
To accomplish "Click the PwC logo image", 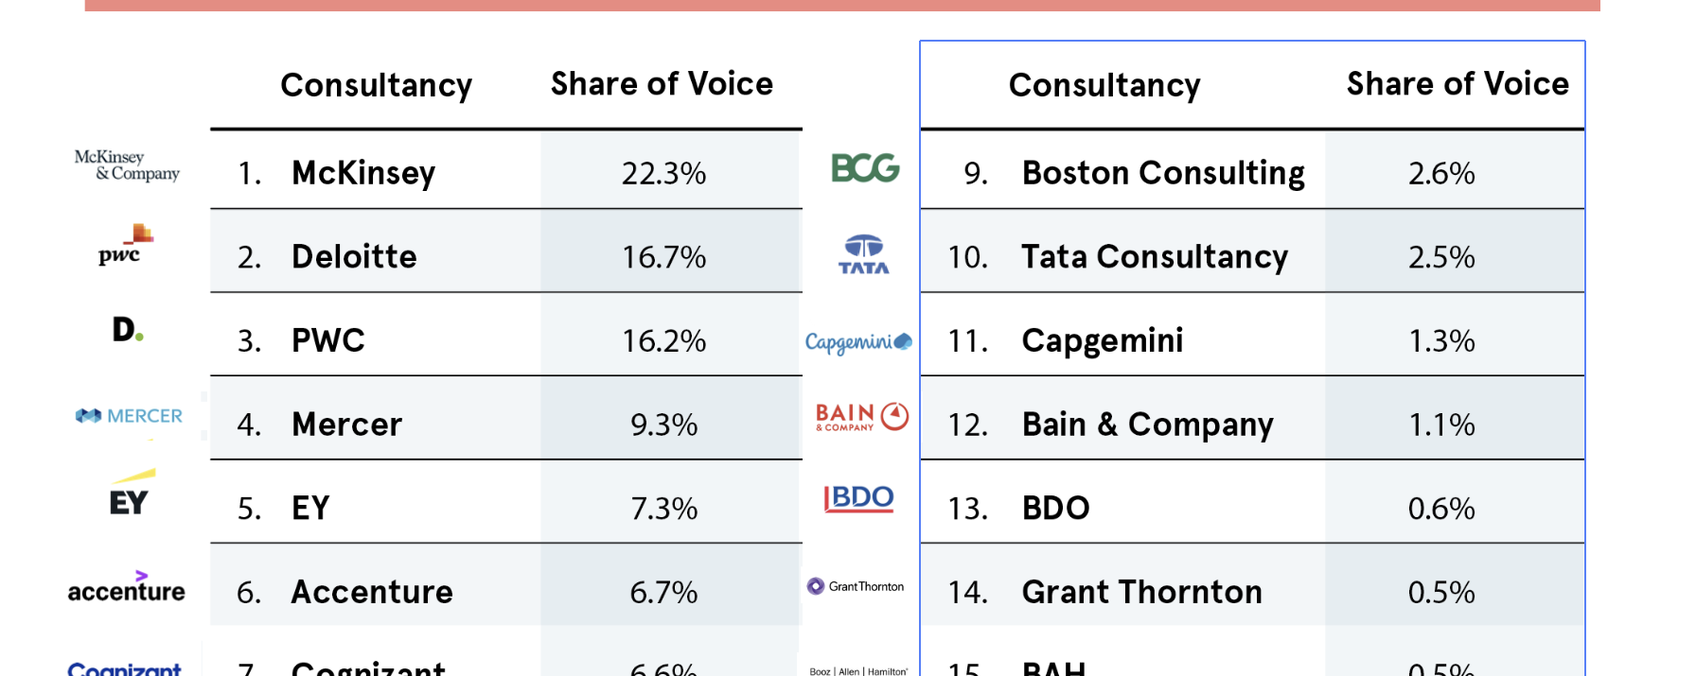I will click(x=126, y=245).
